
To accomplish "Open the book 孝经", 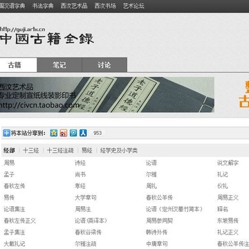I will coord(80,186).
